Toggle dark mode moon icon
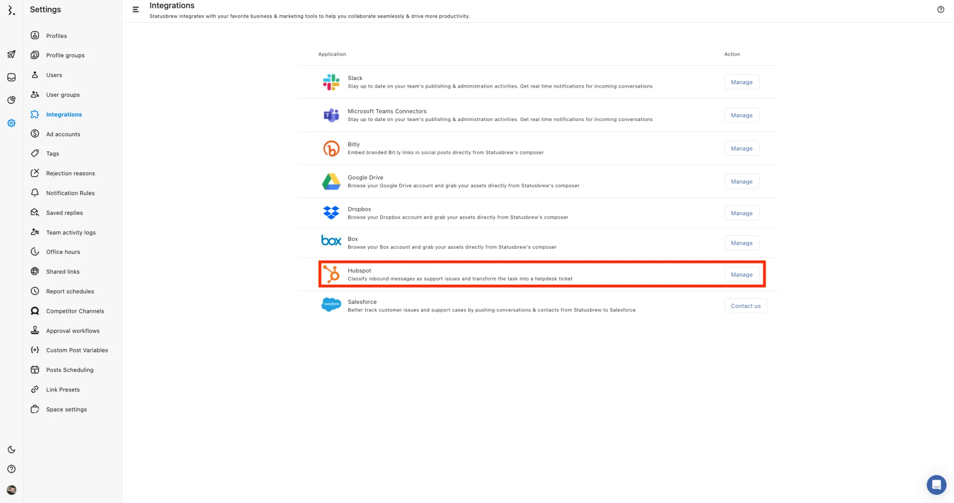The width and height of the screenshot is (954, 503). tap(11, 449)
